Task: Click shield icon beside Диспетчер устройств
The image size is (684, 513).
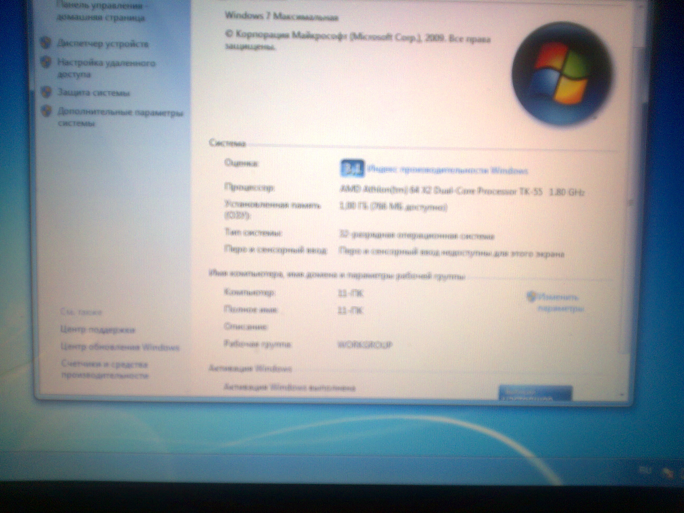Action: [46, 43]
